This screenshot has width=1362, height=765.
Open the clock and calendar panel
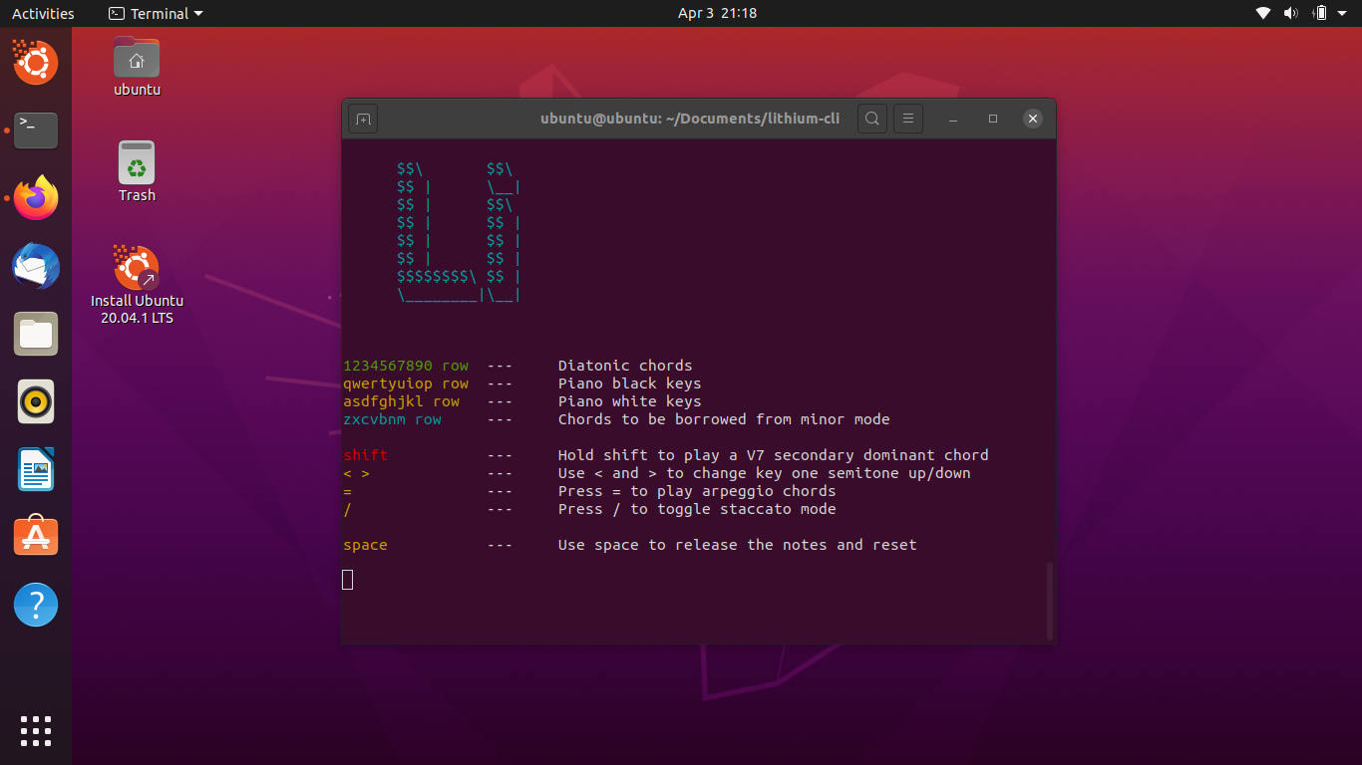coord(717,13)
